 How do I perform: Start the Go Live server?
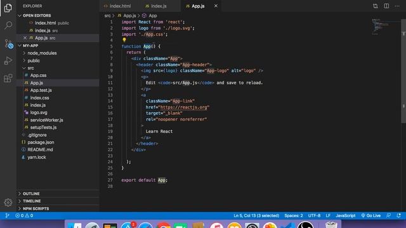click(x=370, y=215)
